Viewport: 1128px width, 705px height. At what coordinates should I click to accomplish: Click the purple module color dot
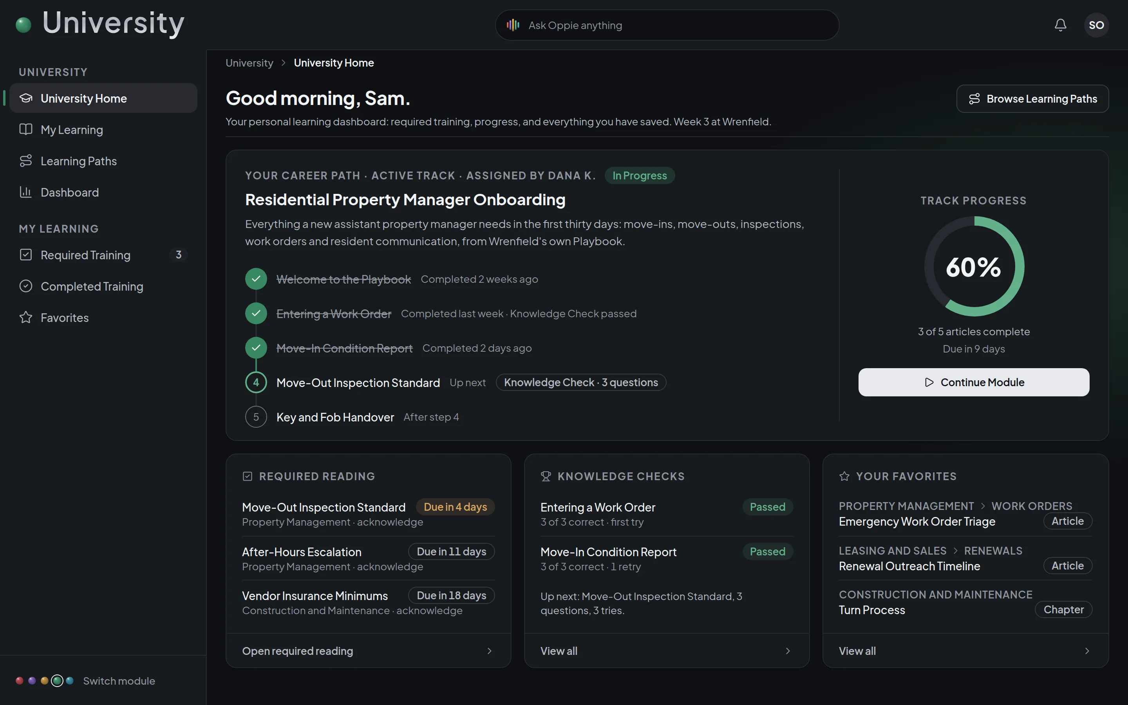click(32, 681)
